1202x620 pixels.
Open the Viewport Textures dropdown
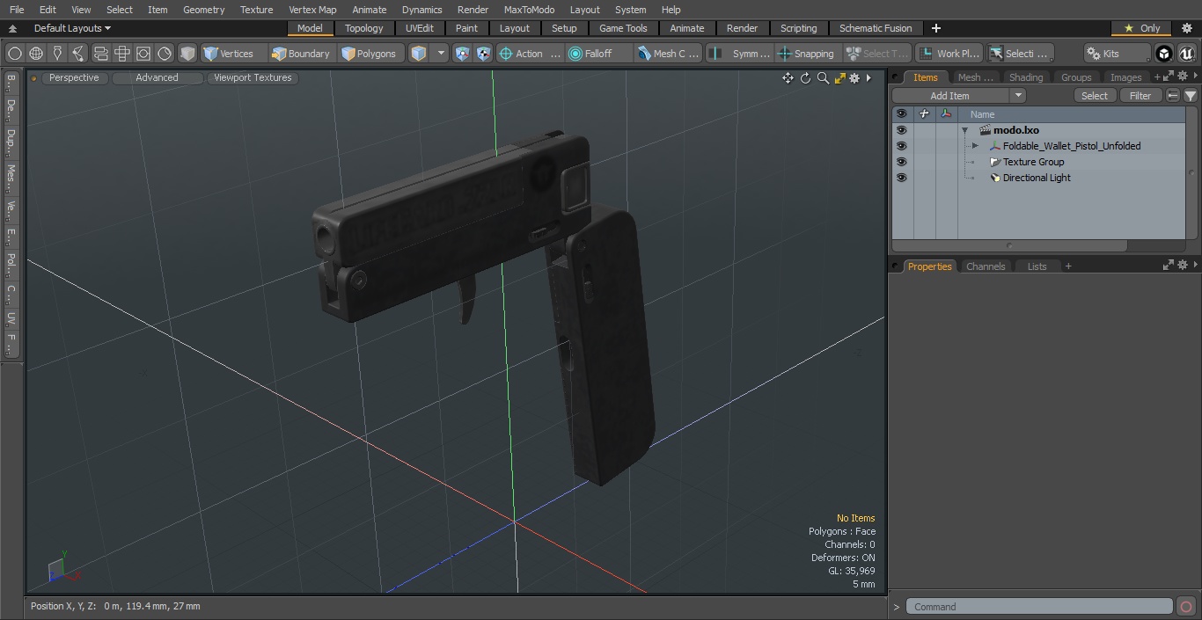(253, 78)
